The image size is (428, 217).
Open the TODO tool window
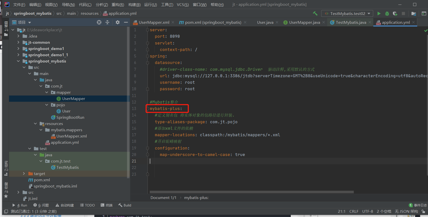coord(87,205)
